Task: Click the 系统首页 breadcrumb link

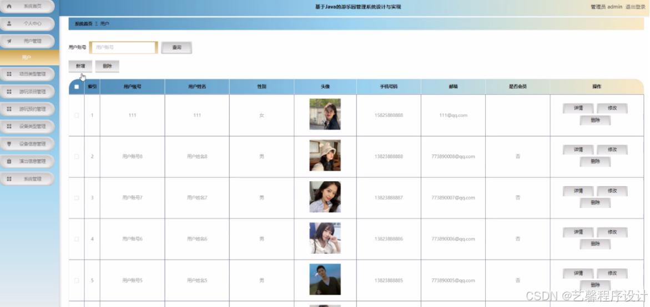Action: coord(84,24)
